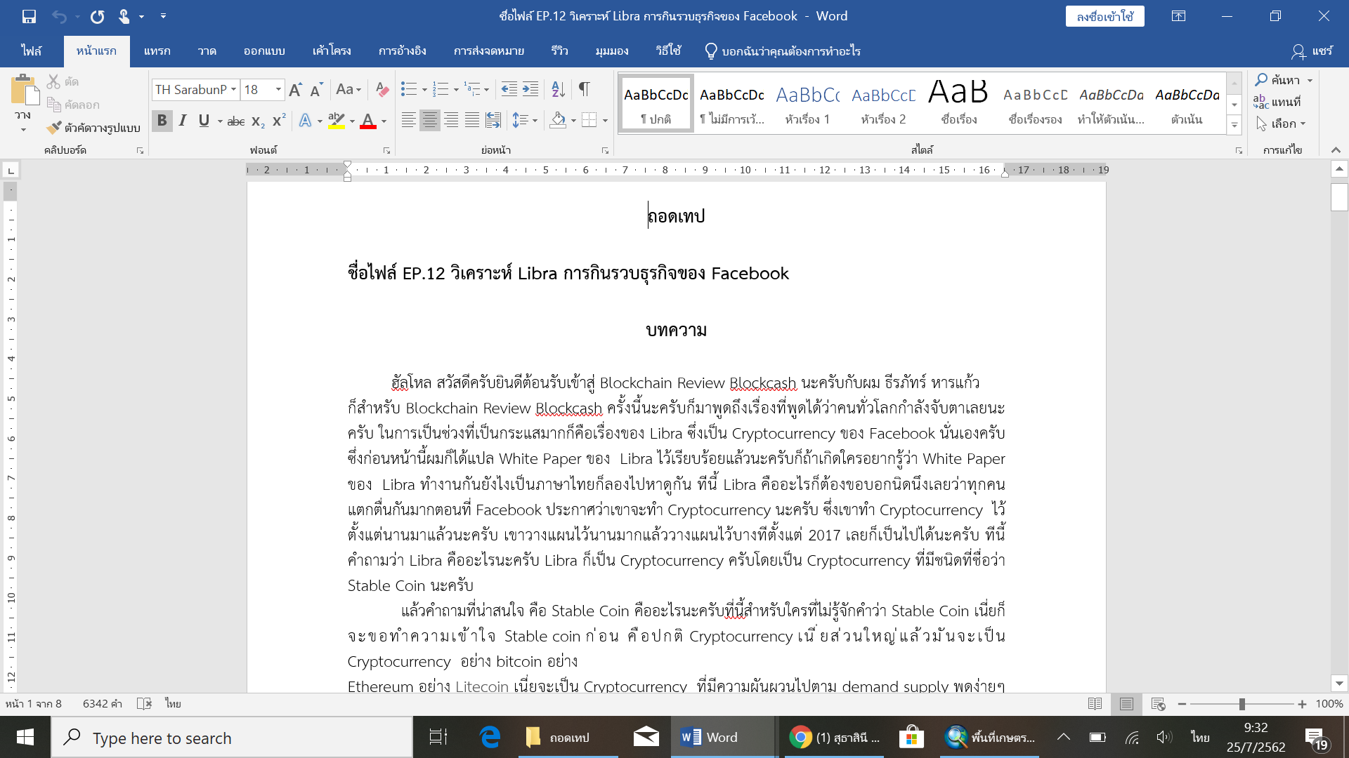1349x758 pixels.
Task: Open the Windows Start menu
Action: pyautogui.click(x=25, y=737)
